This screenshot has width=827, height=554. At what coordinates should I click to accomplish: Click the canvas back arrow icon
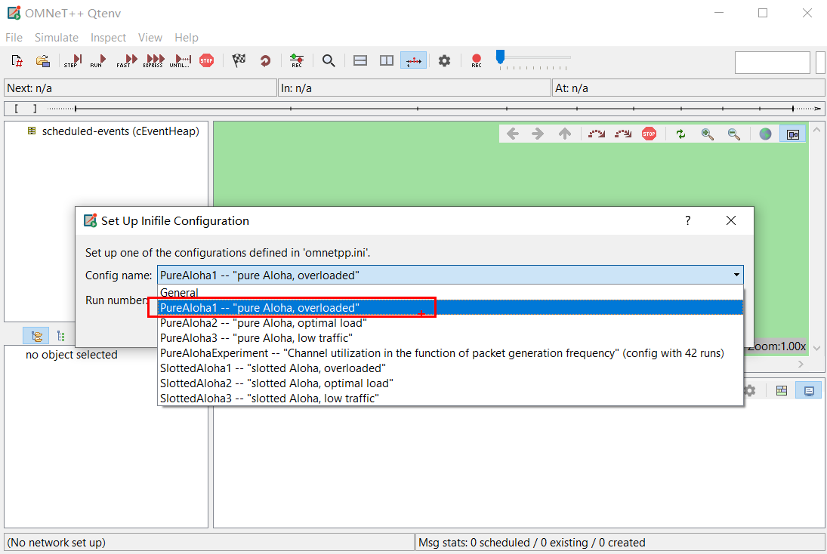(x=513, y=134)
